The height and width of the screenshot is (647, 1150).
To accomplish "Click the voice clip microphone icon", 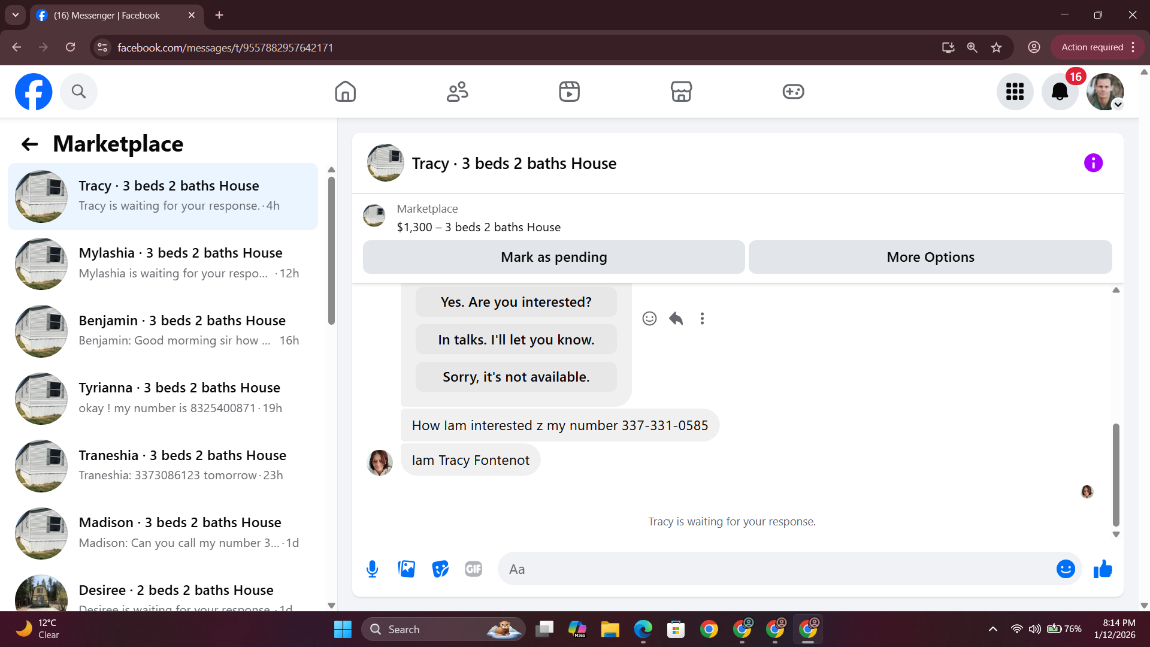I will 372,569.
